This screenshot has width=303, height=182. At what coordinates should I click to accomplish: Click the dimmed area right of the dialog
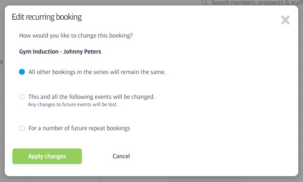(x=301, y=91)
